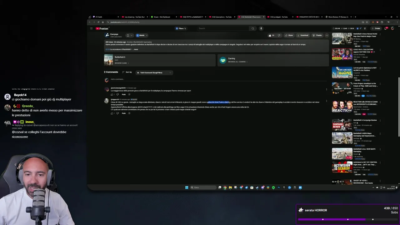This screenshot has height=225, width=400.
Task: Click the dislike button under the video
Action: pyautogui.click(x=279, y=35)
